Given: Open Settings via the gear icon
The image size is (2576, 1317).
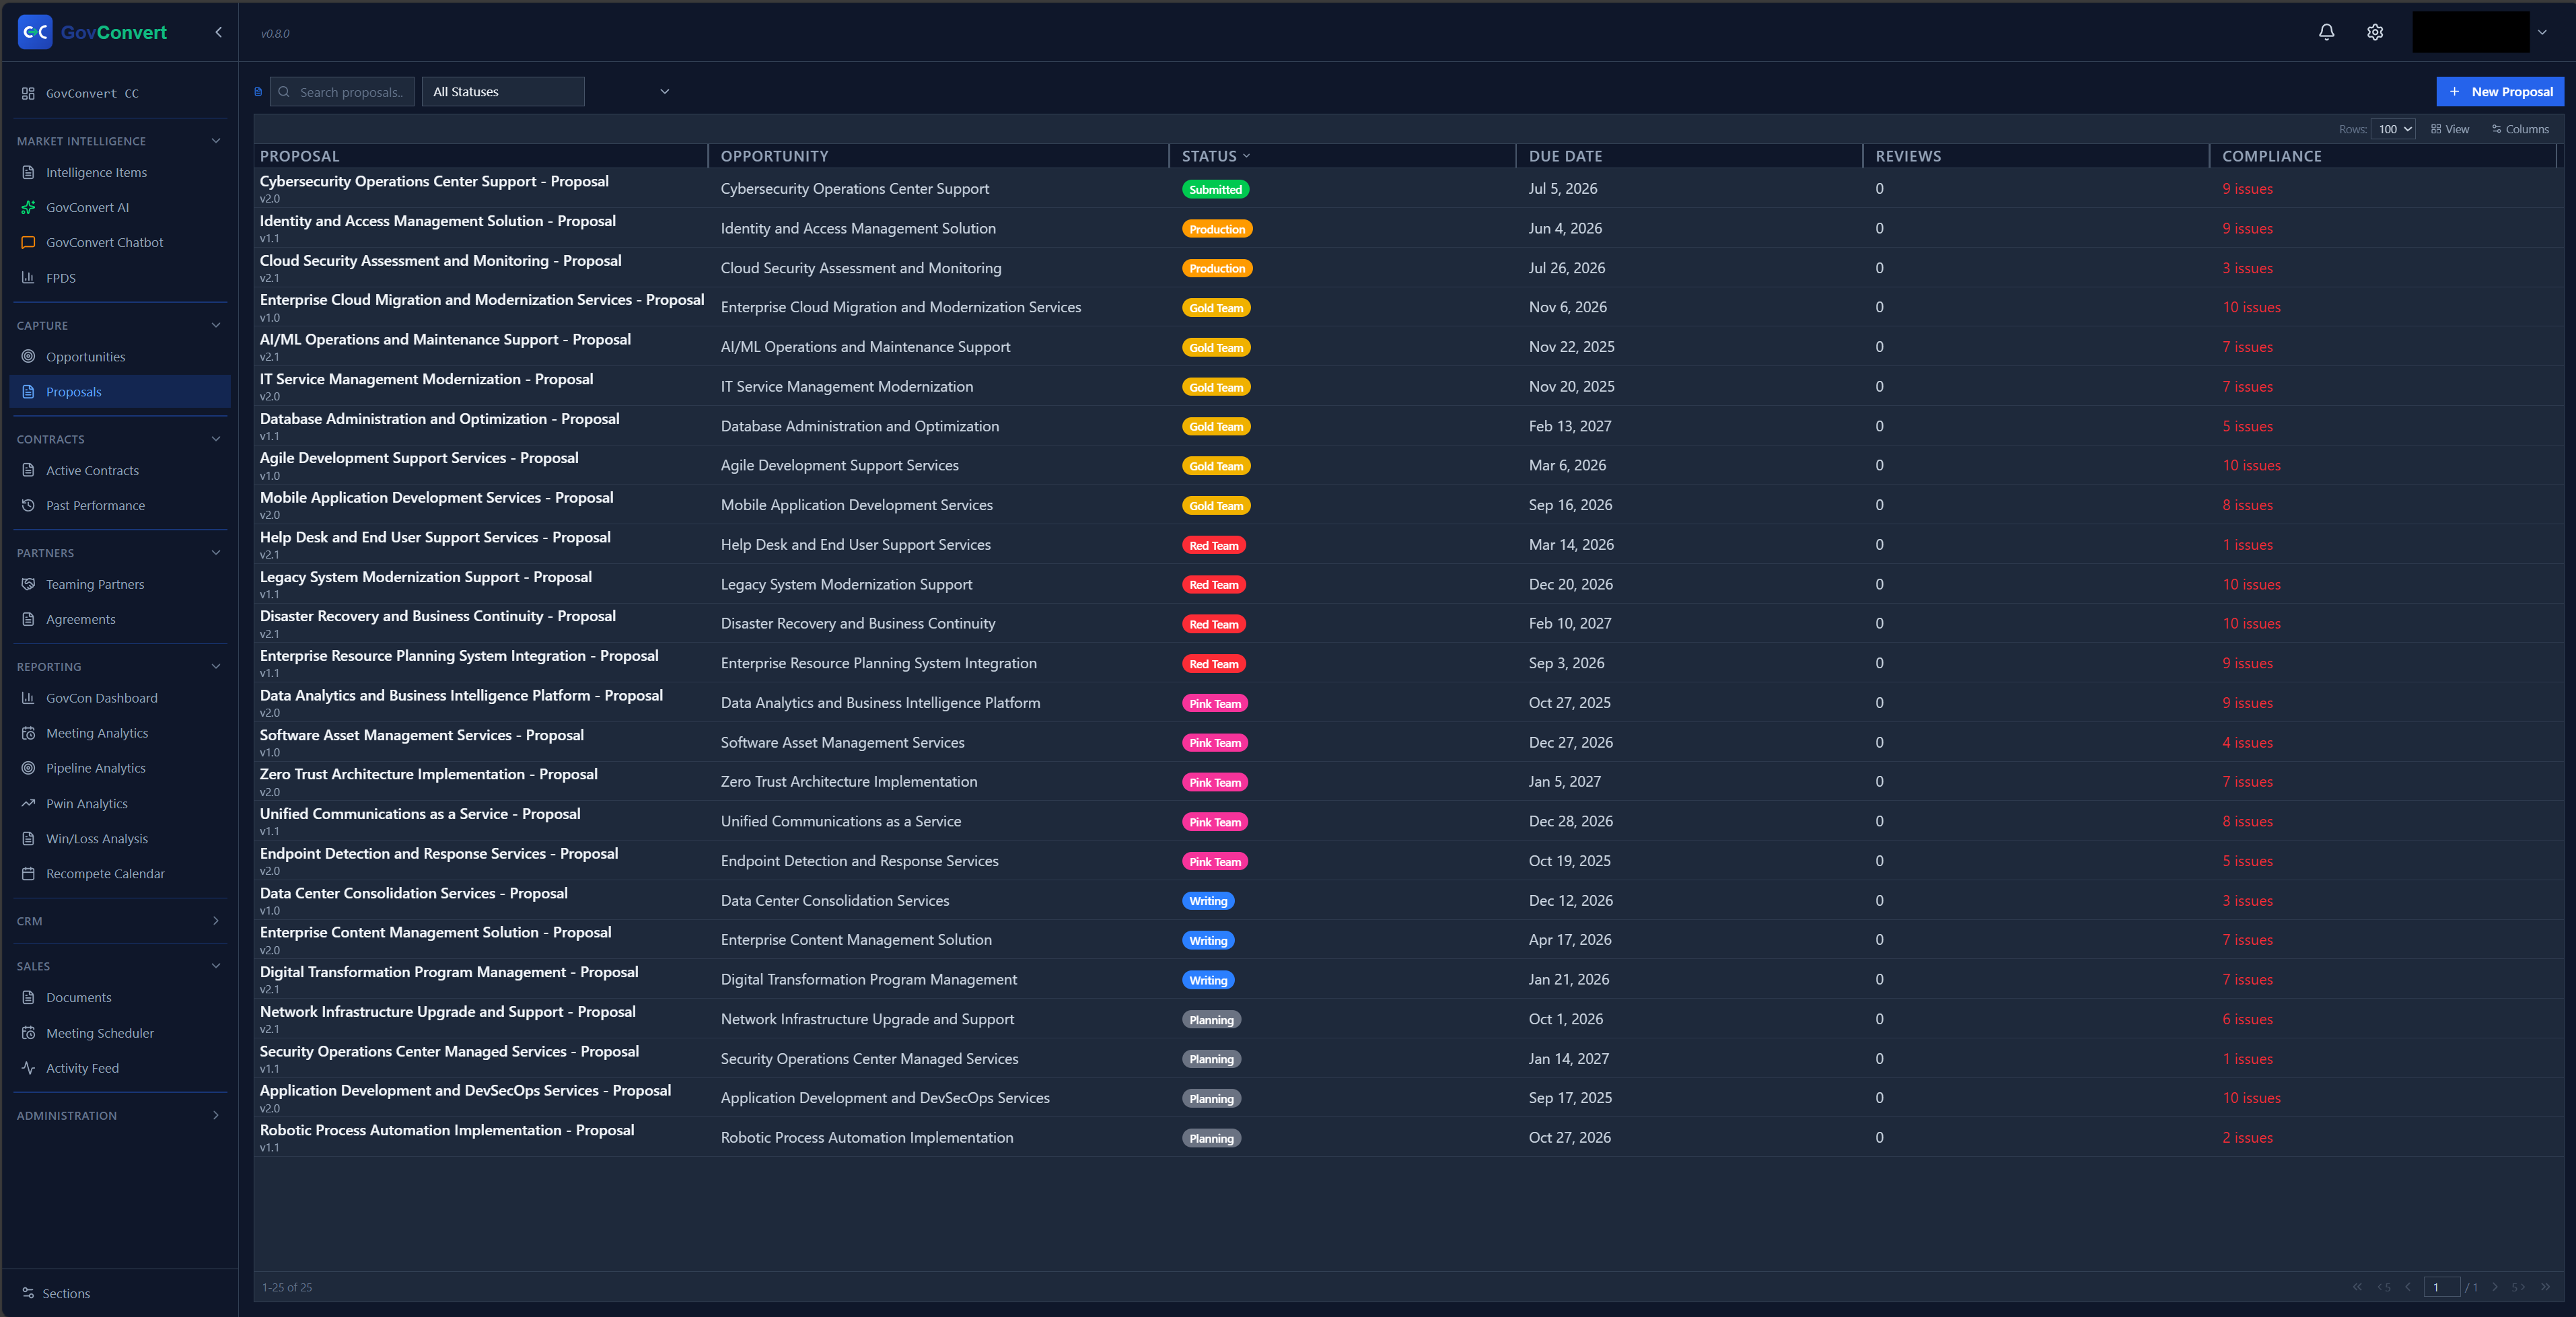Looking at the screenshot, I should point(2375,31).
